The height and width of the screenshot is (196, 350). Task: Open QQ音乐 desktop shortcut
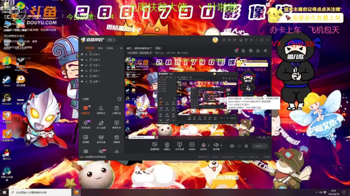pos(7,63)
